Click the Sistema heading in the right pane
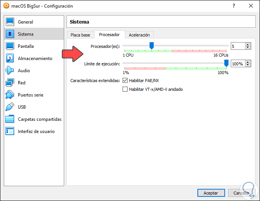This screenshot has width=260, height=201. [x=79, y=22]
